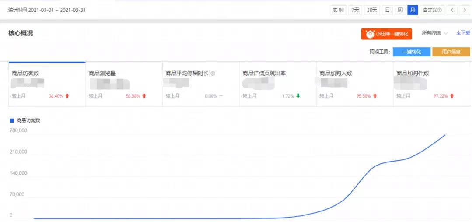Select the 实时 time range

tap(338, 10)
